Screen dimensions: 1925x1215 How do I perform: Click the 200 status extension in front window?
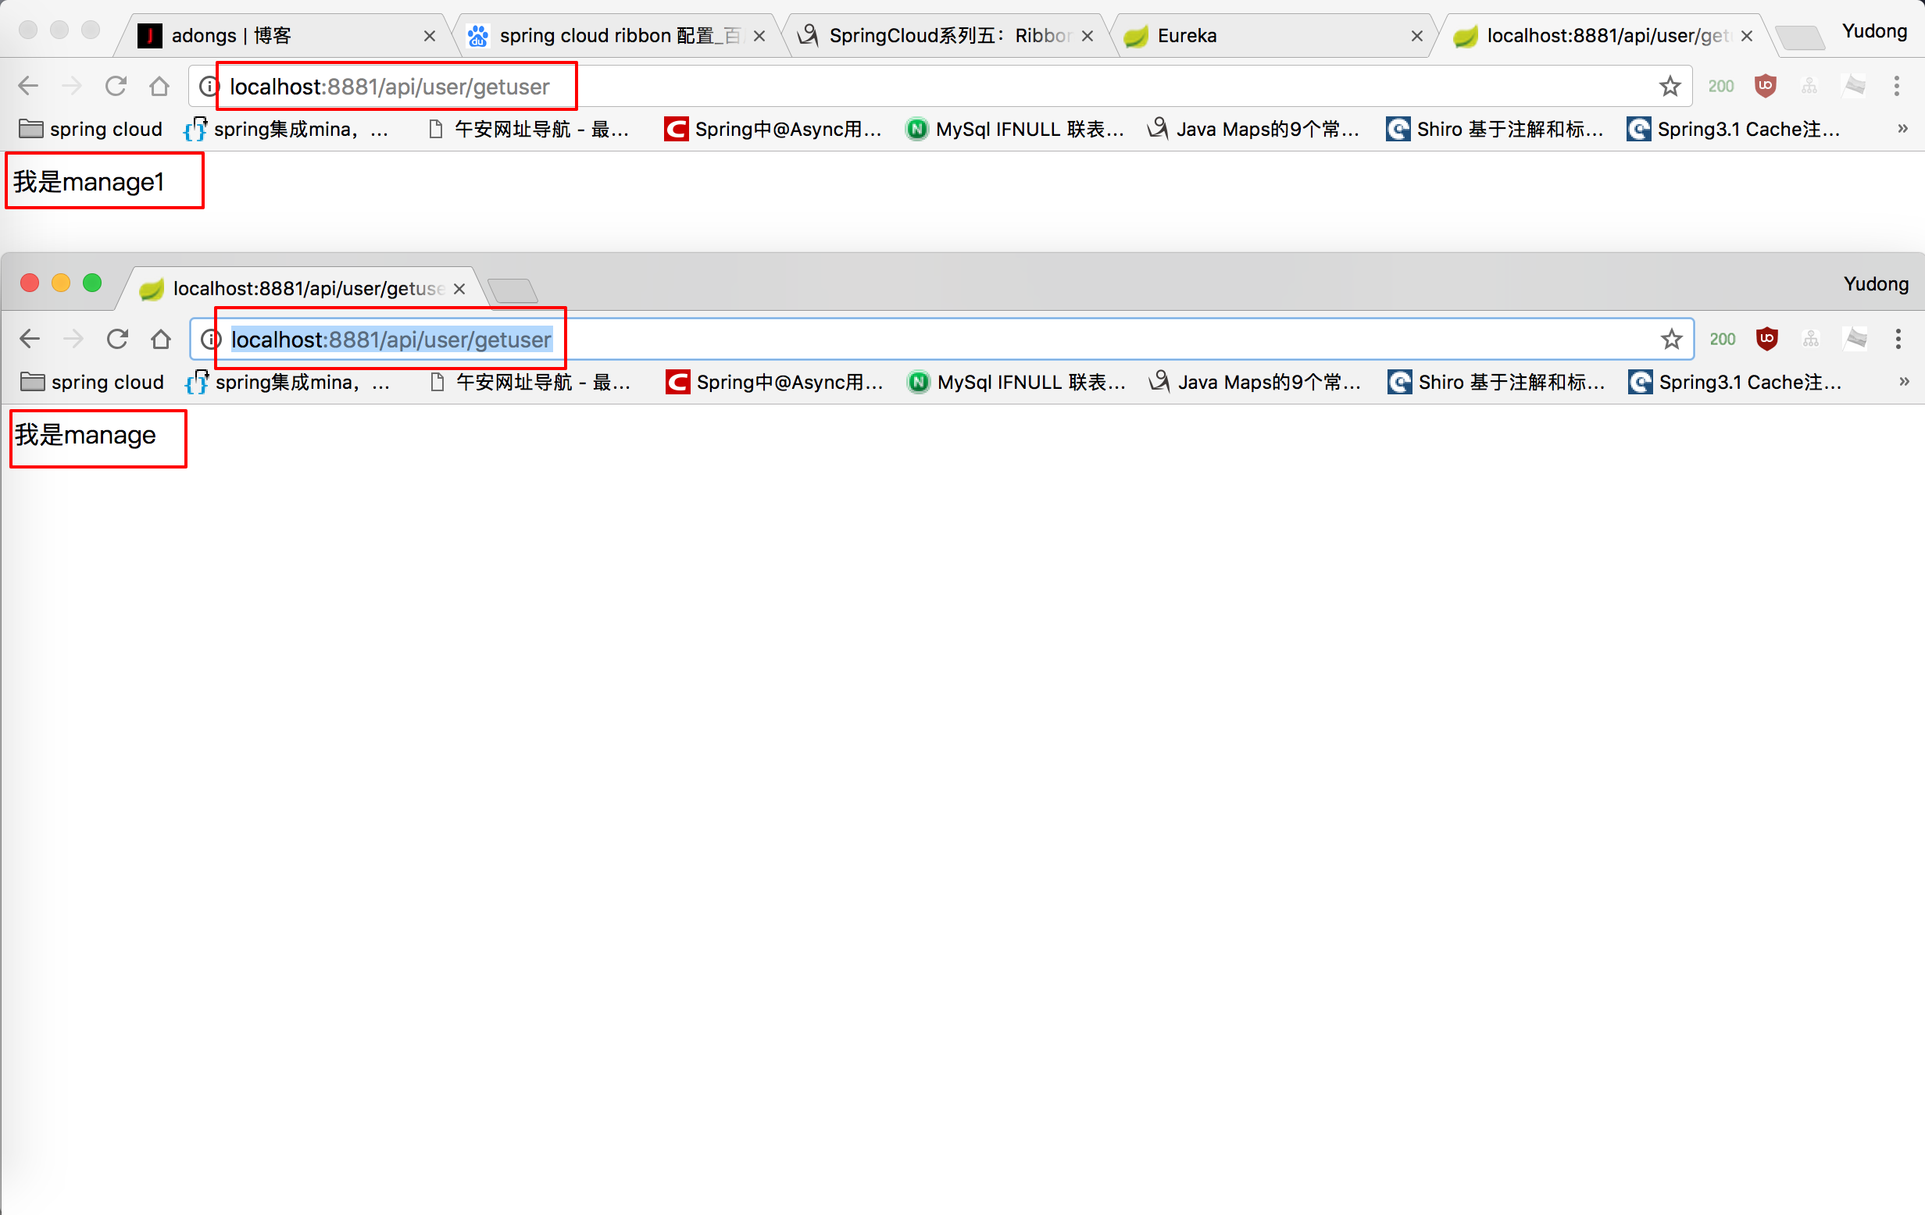tap(1722, 340)
